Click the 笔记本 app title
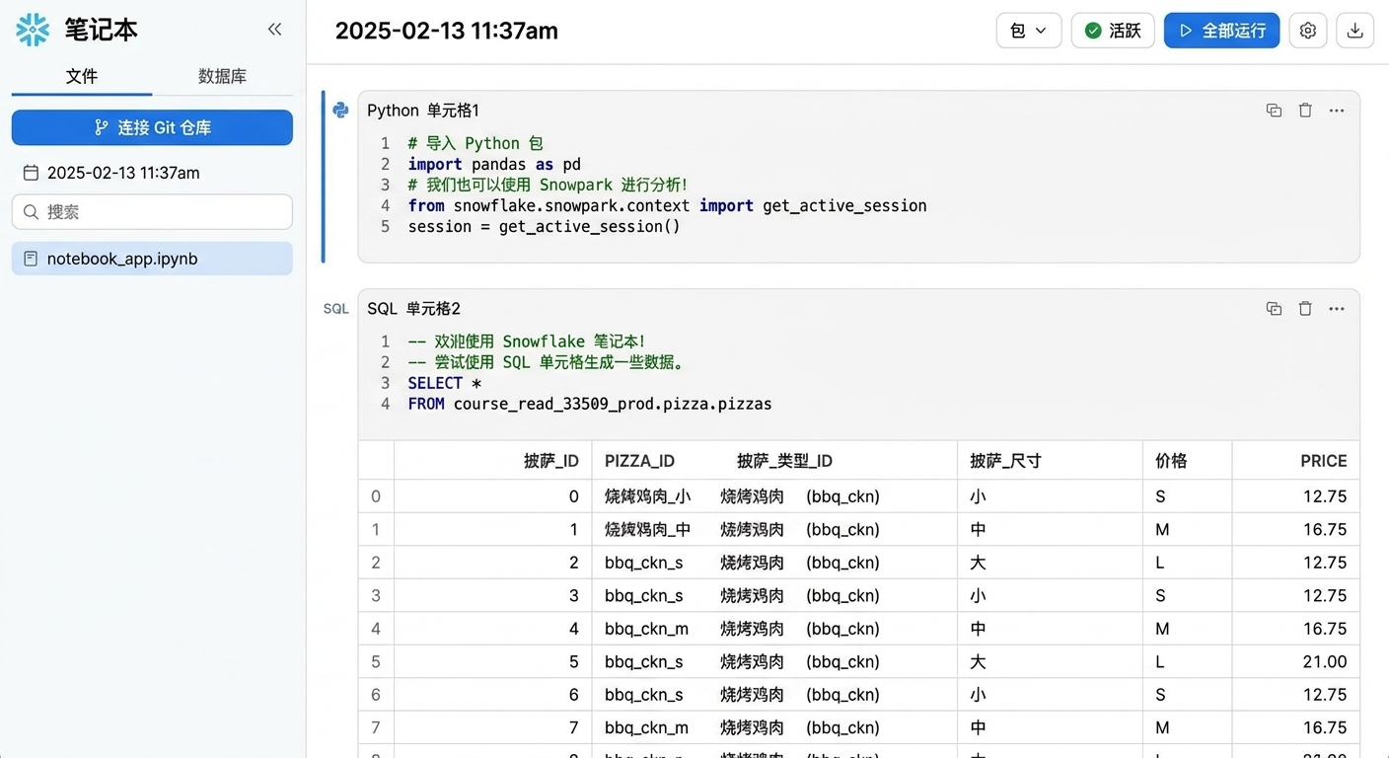Screen dimensions: 1389x758 (102, 30)
